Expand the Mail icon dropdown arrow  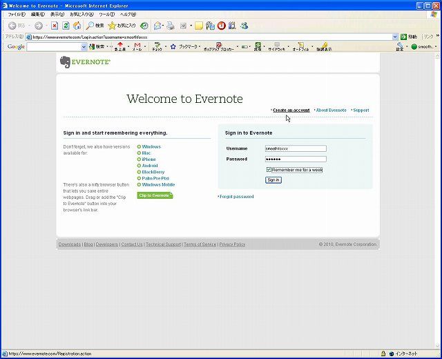tap(163, 26)
